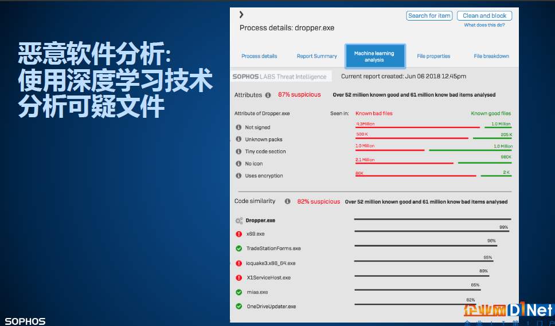Open the File breakdown tab
Image resolution: width=555 pixels, height=326 pixels.
(491, 56)
